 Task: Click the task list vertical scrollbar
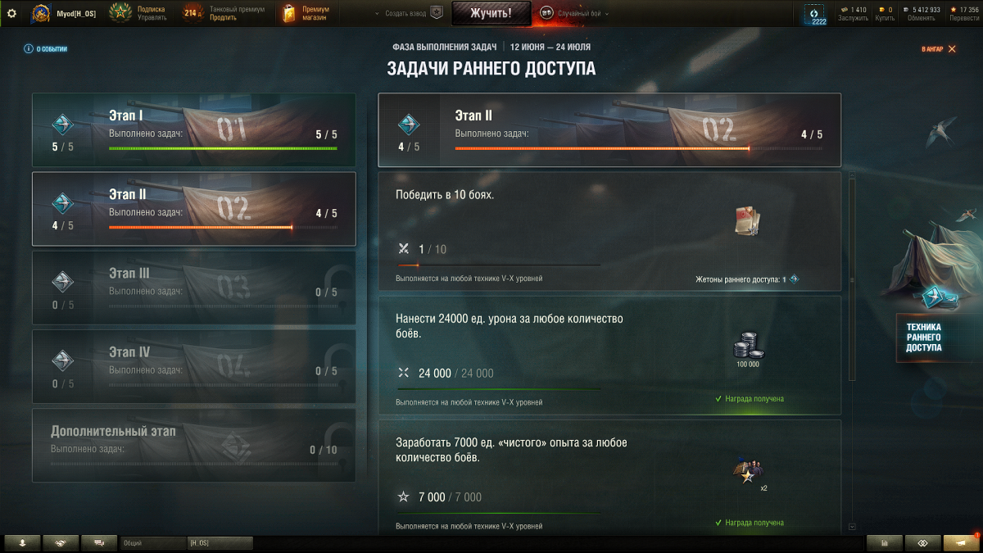click(852, 279)
